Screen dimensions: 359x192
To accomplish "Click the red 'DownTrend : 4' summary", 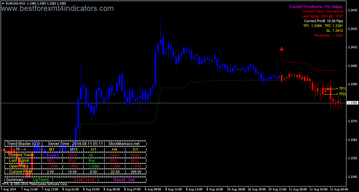I will click(86, 180).
